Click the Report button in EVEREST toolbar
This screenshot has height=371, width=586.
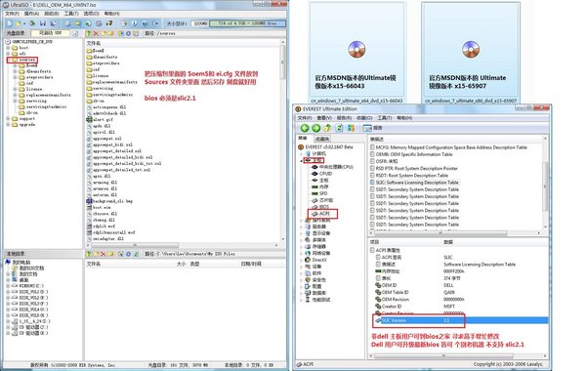click(373, 128)
